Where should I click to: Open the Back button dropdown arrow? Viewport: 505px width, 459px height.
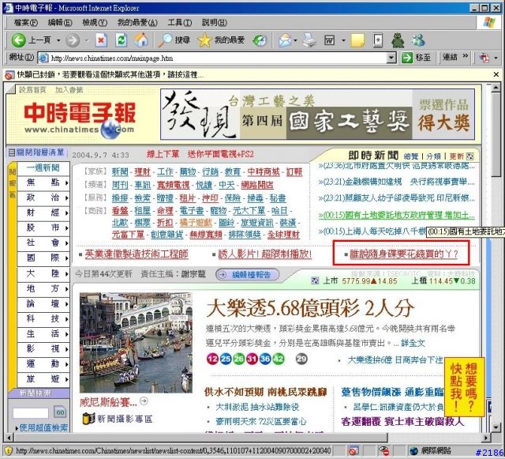tap(58, 40)
